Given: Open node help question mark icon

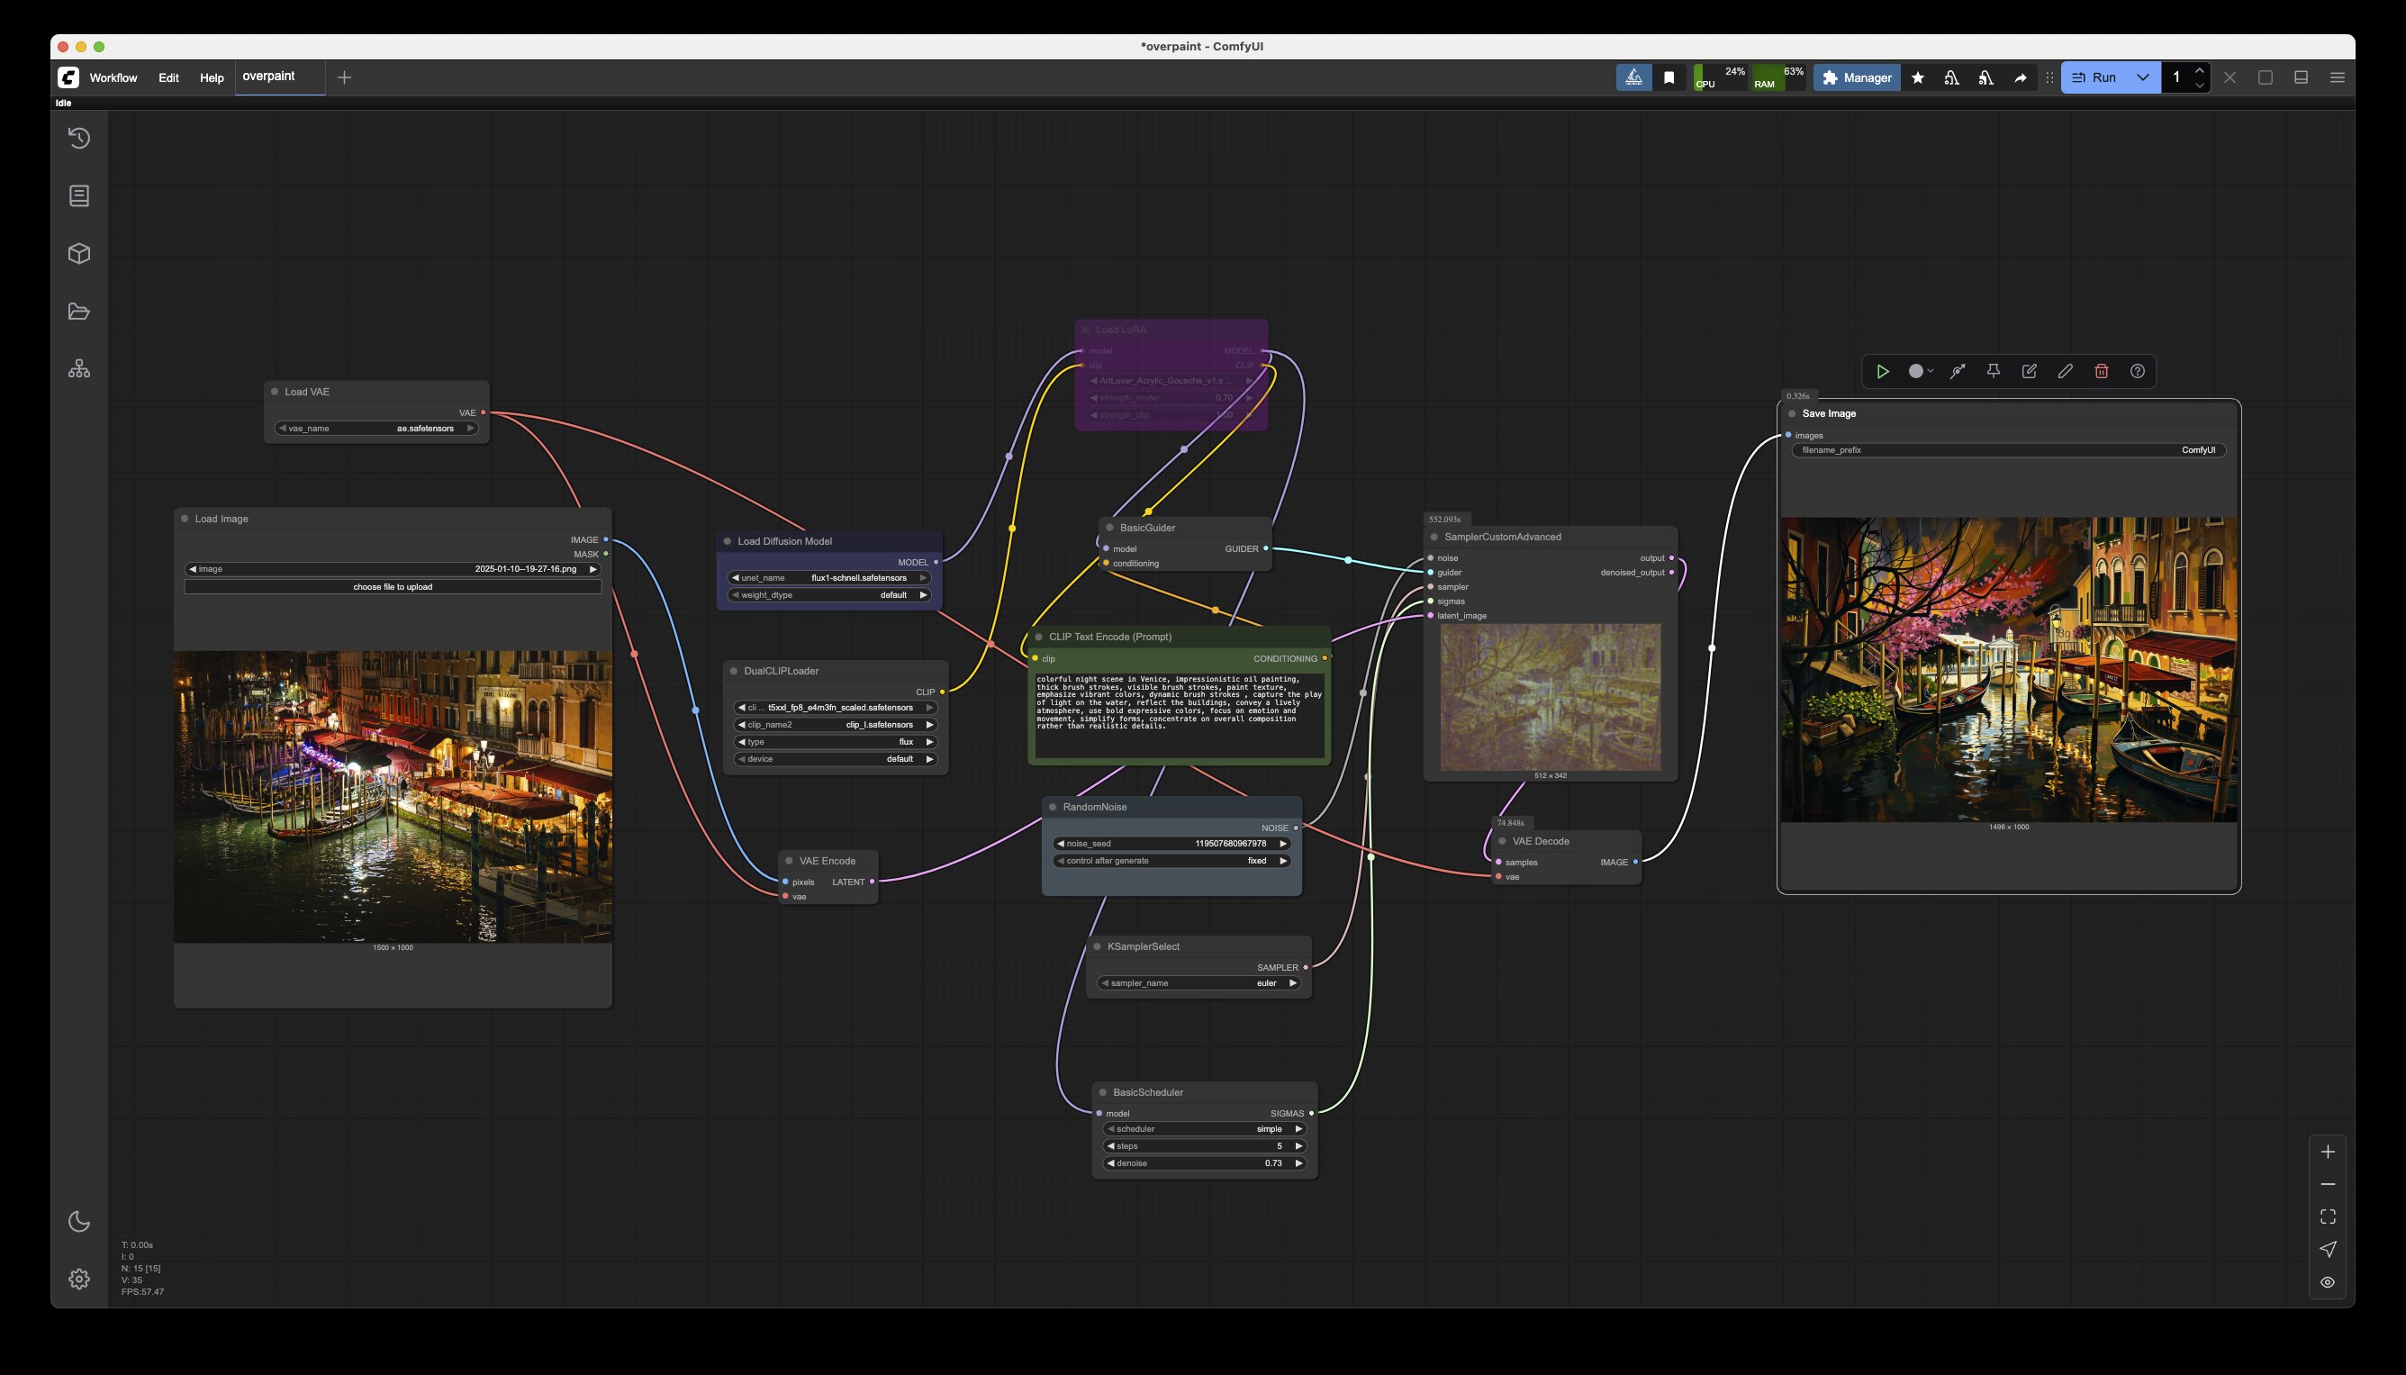Looking at the screenshot, I should 2137,371.
